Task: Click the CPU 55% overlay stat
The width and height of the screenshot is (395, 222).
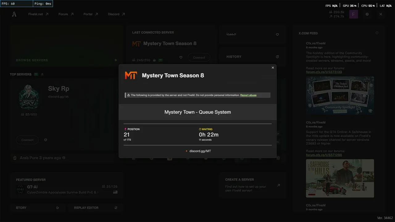Action: [x=368, y=6]
